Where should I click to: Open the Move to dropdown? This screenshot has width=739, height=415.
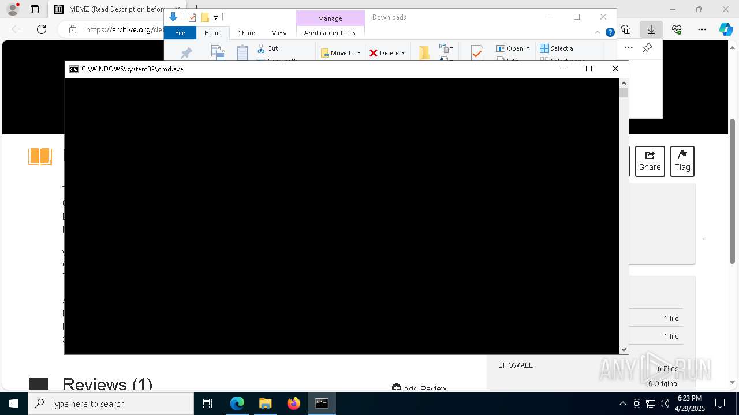pyautogui.click(x=341, y=53)
